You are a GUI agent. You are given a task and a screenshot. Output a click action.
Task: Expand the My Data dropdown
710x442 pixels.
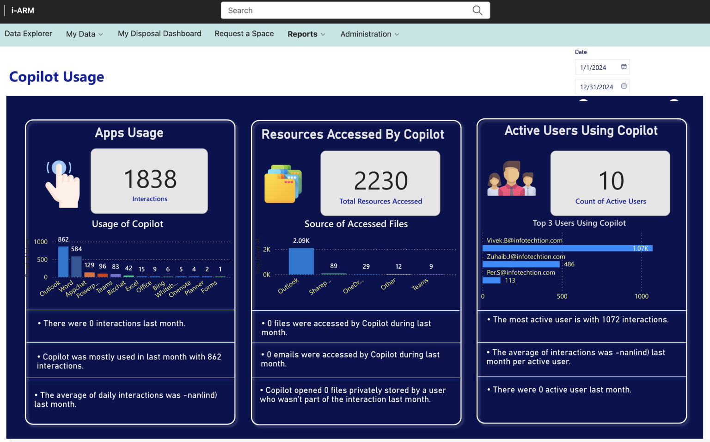pos(84,34)
